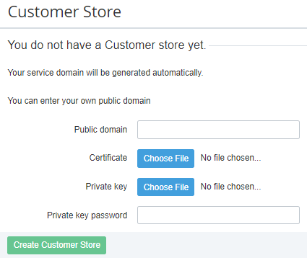The width and height of the screenshot is (307, 263).
Task: Click the Certificate label
Action: 108,158
